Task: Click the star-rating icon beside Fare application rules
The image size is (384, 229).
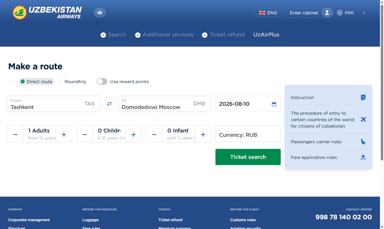Action: [x=363, y=157]
